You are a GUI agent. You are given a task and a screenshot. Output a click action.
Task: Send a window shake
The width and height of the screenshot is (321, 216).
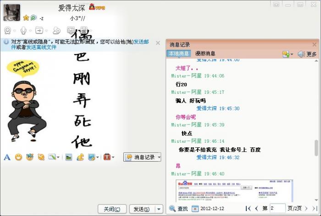click(x=41, y=157)
